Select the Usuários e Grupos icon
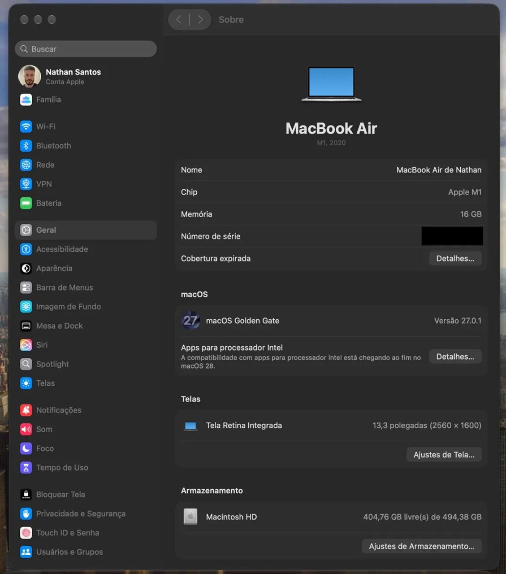The width and height of the screenshot is (506, 574). point(26,552)
